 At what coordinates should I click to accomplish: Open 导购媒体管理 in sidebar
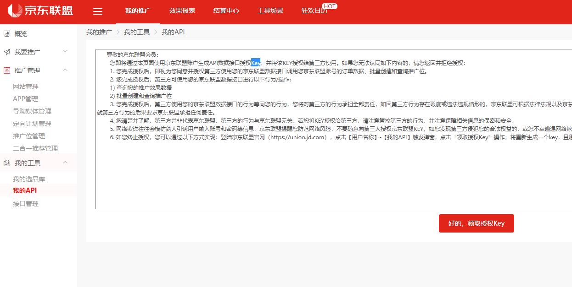32,111
